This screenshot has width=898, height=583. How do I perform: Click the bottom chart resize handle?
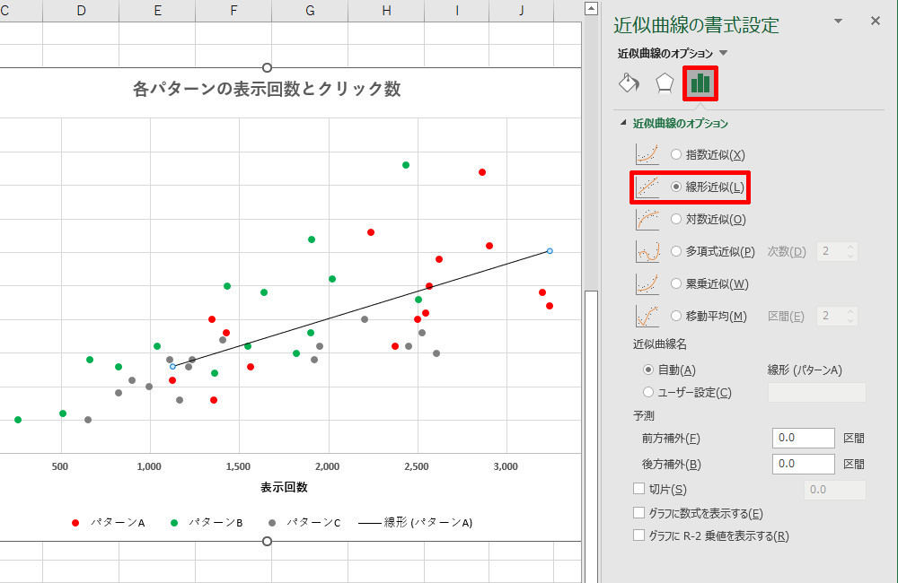[x=267, y=541]
